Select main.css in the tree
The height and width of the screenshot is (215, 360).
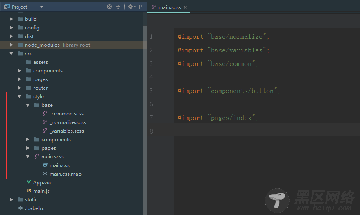(59, 165)
